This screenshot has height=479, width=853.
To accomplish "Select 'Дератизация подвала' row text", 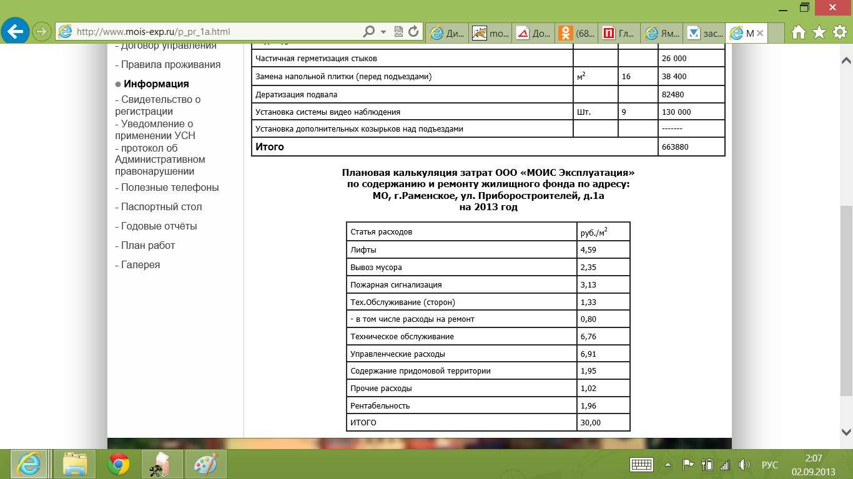I will point(297,94).
